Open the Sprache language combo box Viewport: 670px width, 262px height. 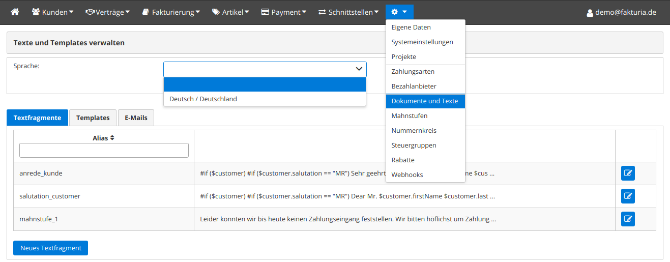pyautogui.click(x=265, y=69)
